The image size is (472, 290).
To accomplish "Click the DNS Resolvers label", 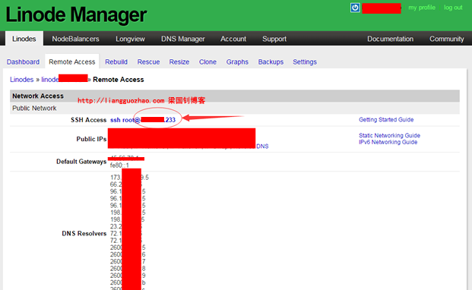I will [84, 234].
